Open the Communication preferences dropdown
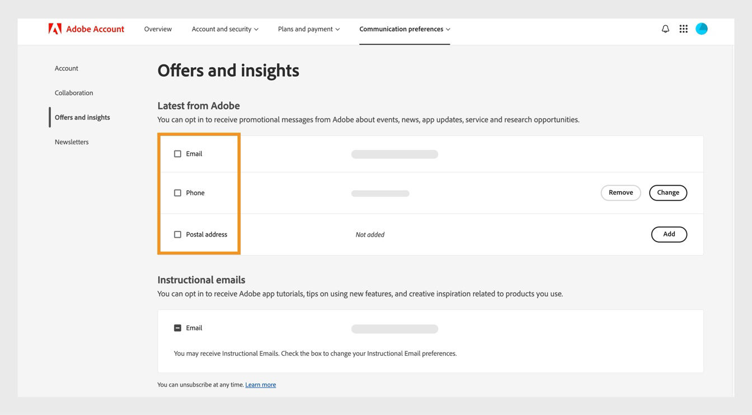This screenshot has height=415, width=752. [x=404, y=29]
